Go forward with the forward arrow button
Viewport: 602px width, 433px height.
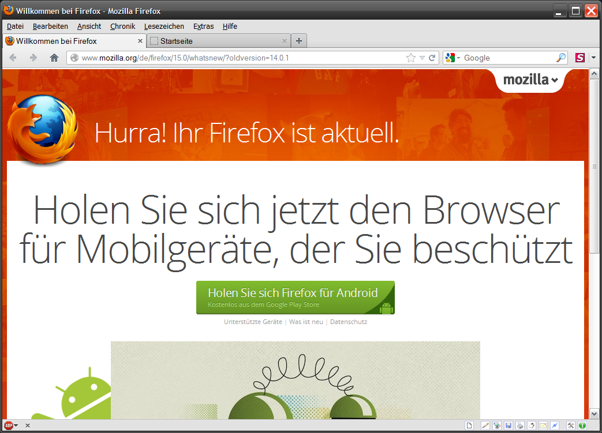[33, 58]
